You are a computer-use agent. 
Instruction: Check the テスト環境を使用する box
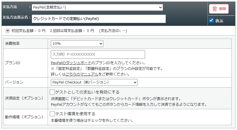pos(52,114)
